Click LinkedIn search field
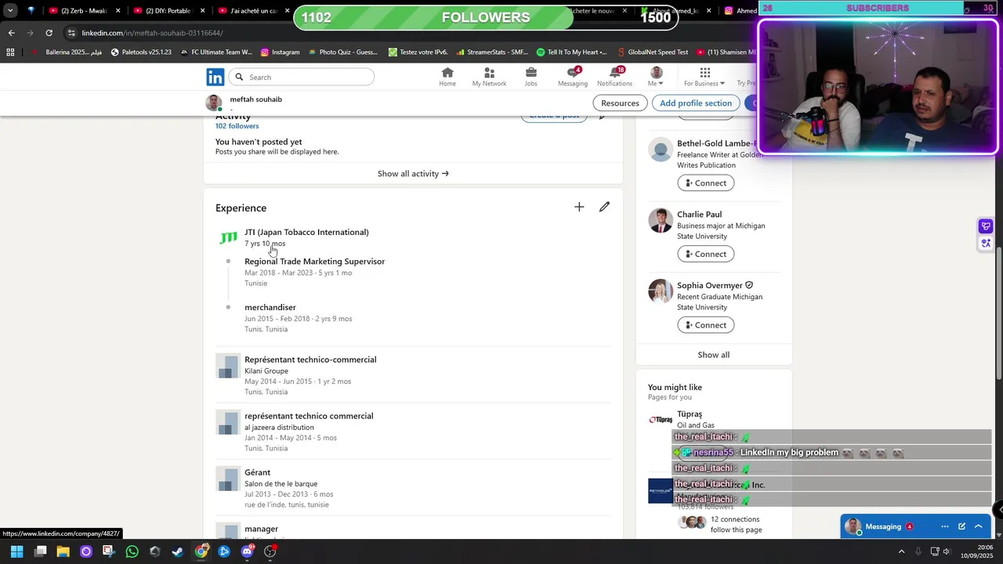 (302, 77)
